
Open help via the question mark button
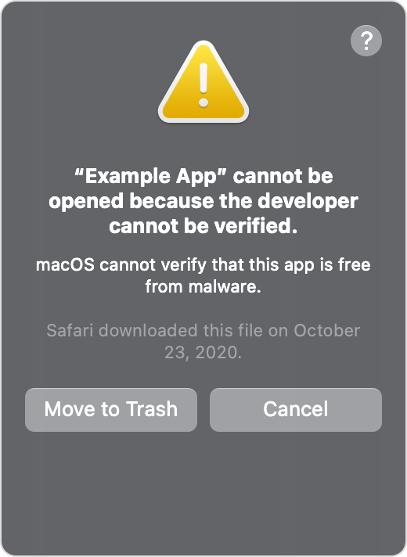tap(366, 41)
